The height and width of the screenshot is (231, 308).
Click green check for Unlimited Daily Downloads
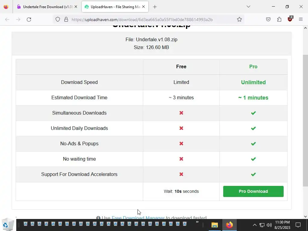[x=253, y=128]
